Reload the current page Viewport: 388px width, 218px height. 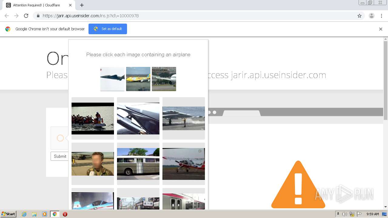[26, 16]
